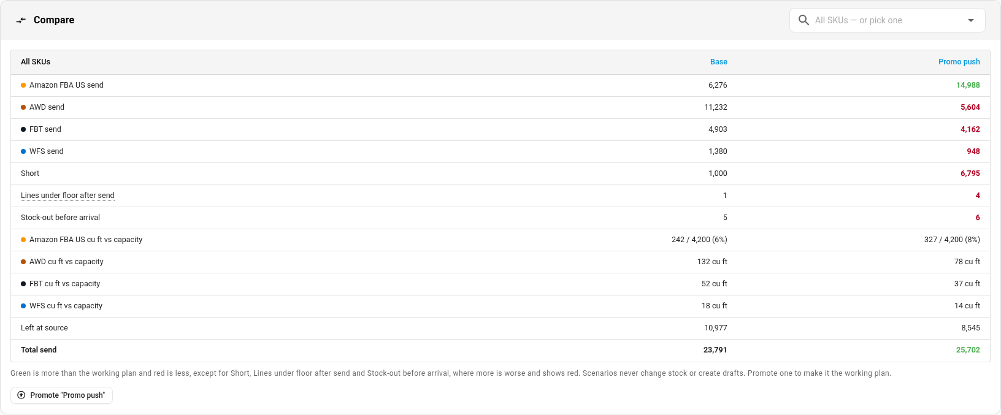Click the Promo push value 14,988
1001x415 pixels.
tap(968, 85)
